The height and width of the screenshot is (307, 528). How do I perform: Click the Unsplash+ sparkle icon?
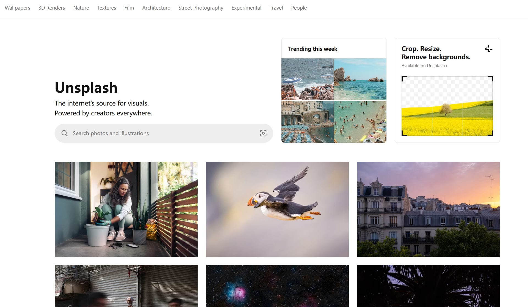coord(489,49)
